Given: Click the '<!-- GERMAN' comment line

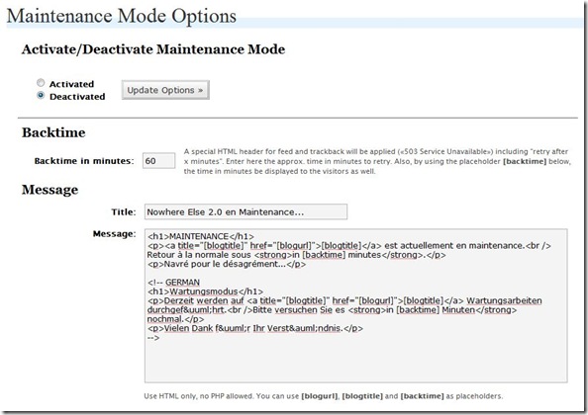Looking at the screenshot, I should click(173, 283).
